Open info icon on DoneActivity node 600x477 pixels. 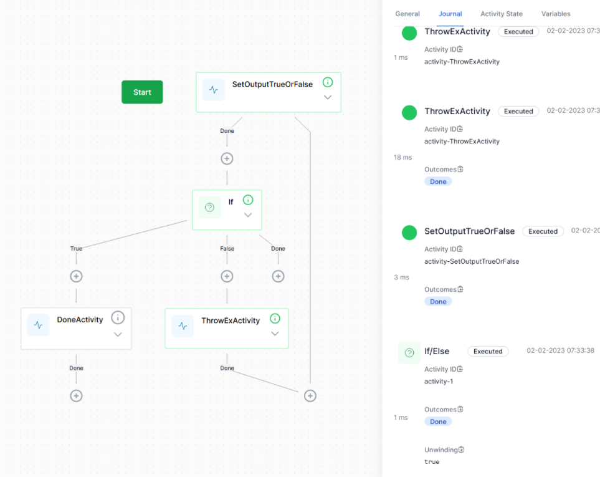[118, 317]
